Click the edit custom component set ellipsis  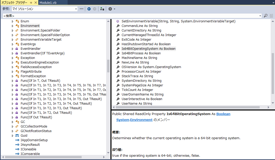82,9
